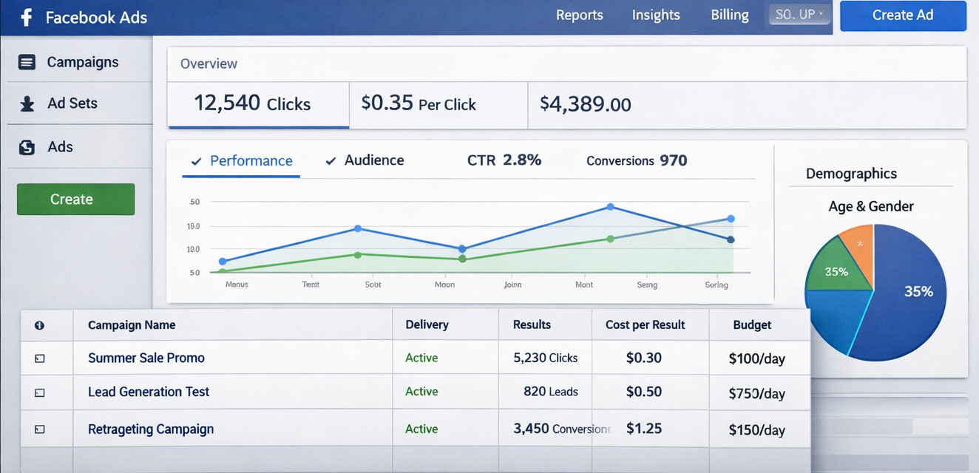Open the Summer Sale Promo campaign
The image size is (979, 473).
click(146, 358)
